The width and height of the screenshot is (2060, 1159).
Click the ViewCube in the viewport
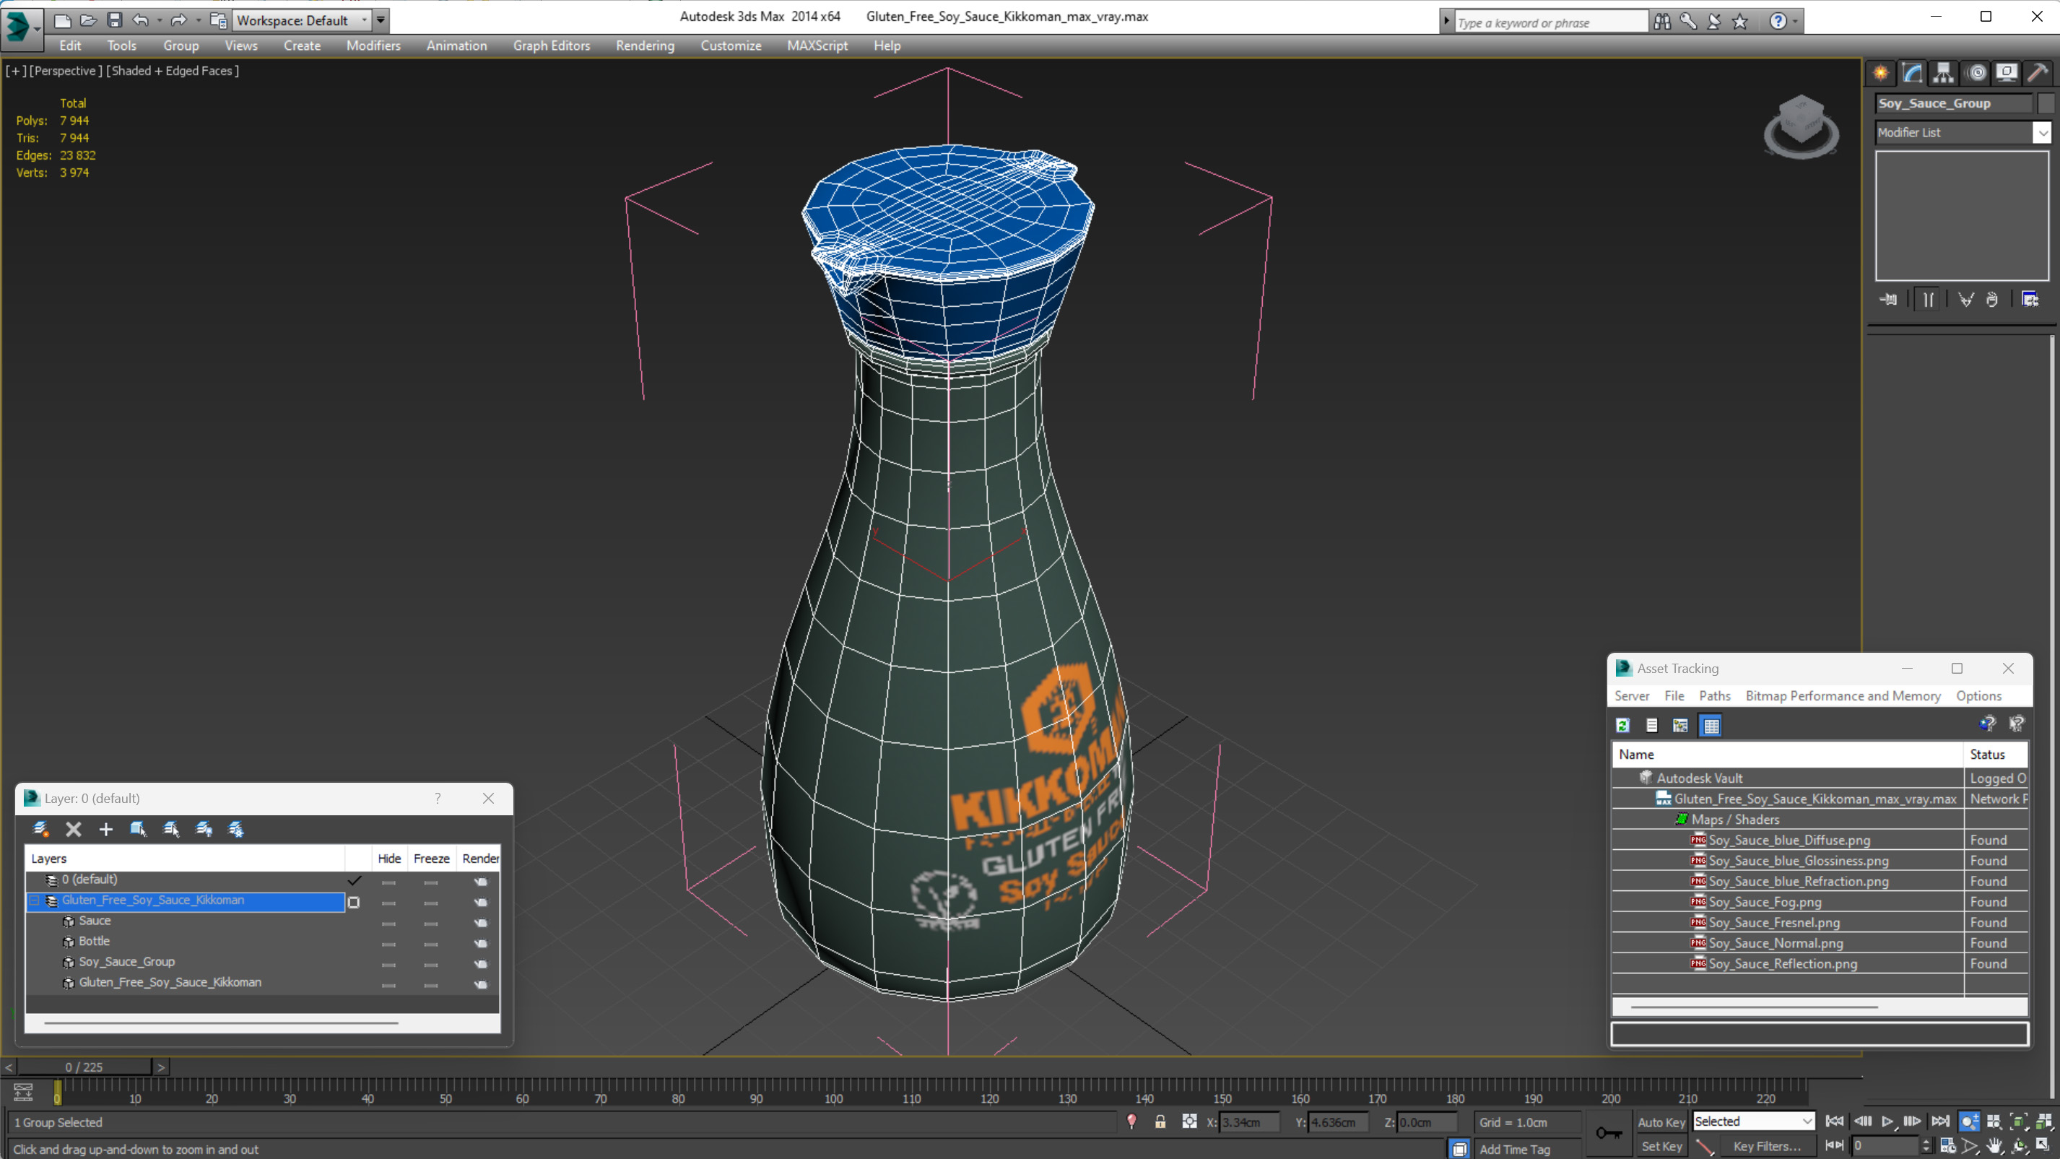[1801, 126]
